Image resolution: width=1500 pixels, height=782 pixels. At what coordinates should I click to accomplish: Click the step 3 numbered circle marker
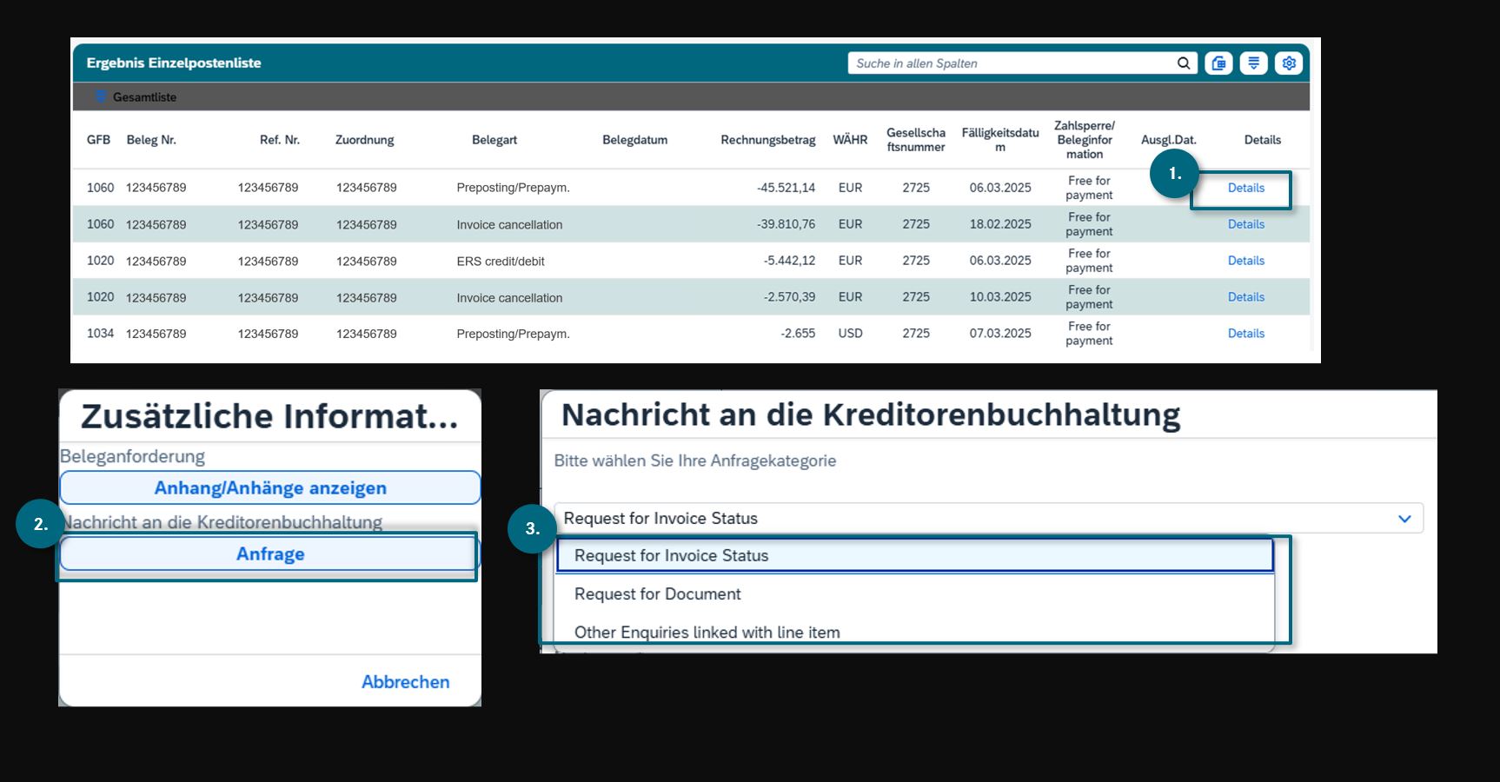(532, 528)
